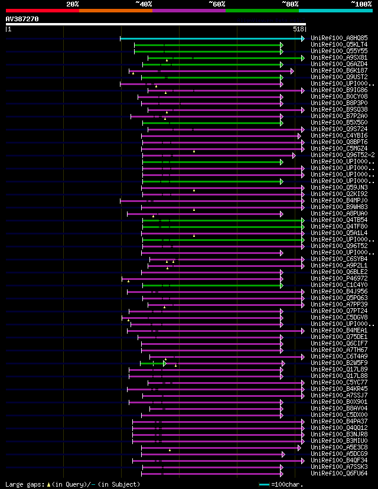Select the UniRef100_A7PP39 label
Viewport: 378px width, 489px height.
point(340,304)
